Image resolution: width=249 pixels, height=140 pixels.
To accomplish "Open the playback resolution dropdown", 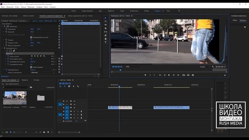I will click(205, 67).
